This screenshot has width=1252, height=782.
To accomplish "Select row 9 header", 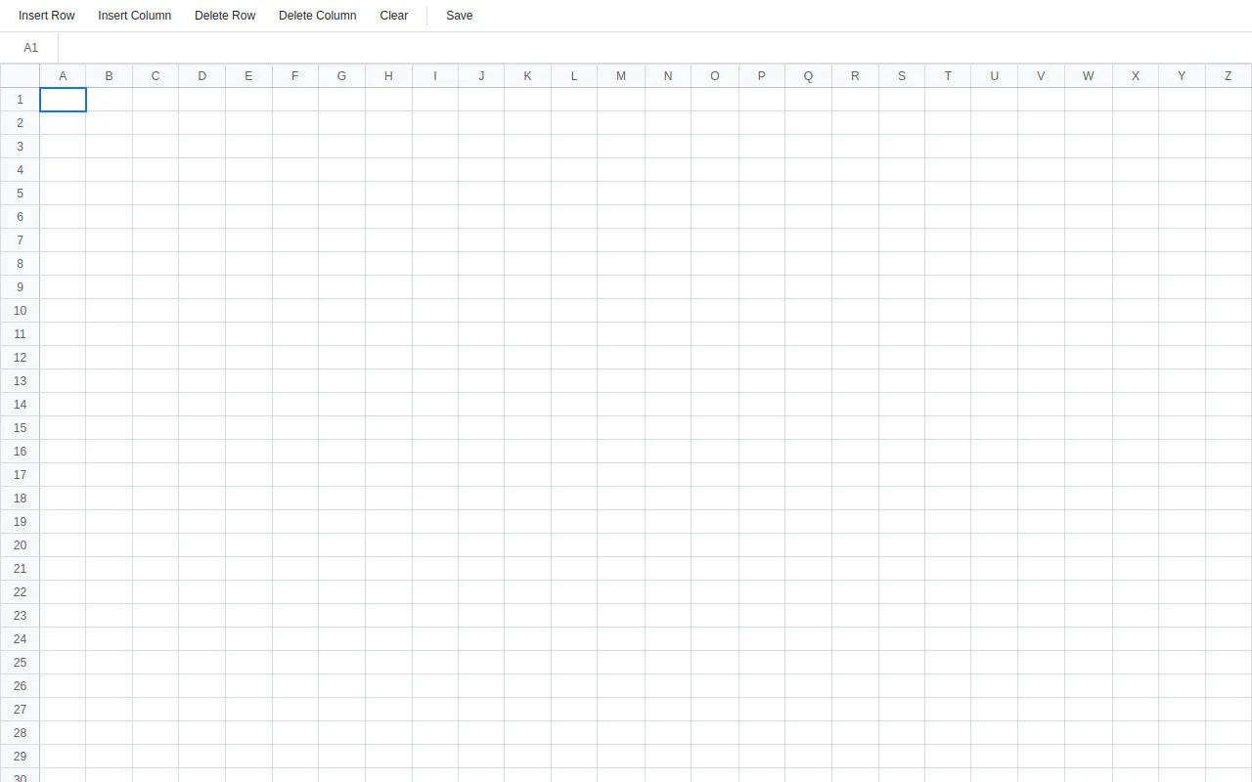I will tap(20, 287).
